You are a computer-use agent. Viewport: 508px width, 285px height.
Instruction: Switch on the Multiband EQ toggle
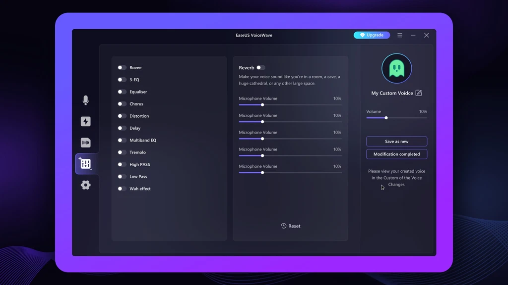122,141
